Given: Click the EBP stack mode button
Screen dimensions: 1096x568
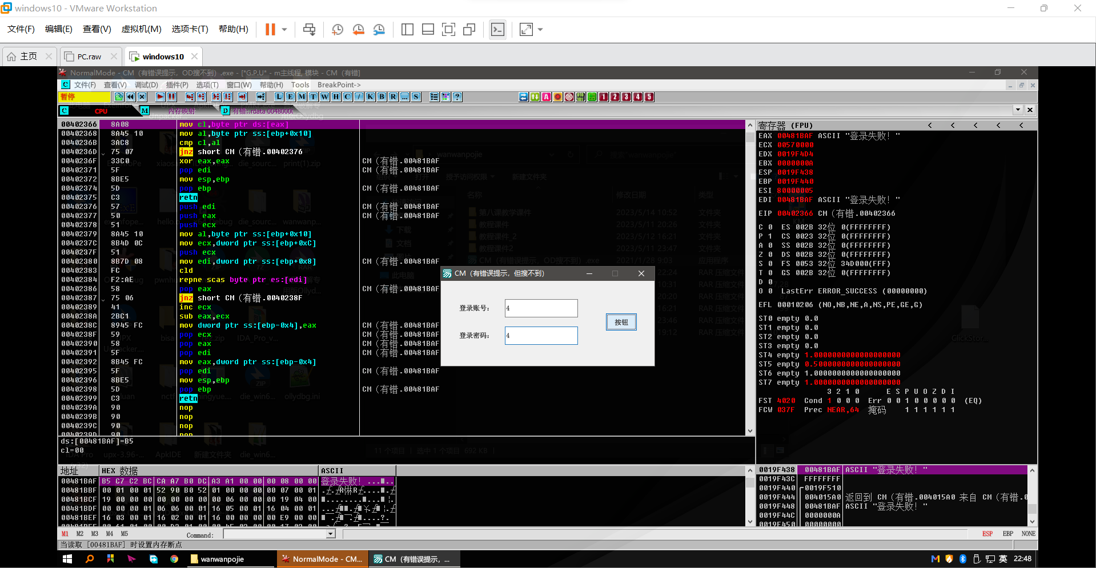Looking at the screenshot, I should point(1008,534).
